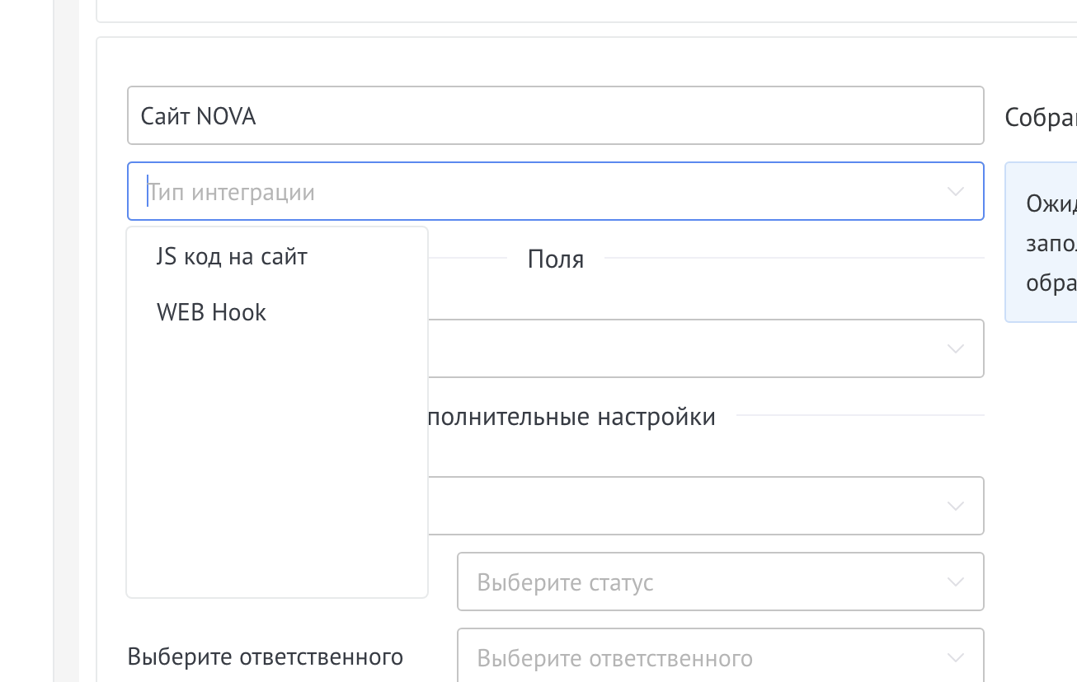The image size is (1077, 682).
Task: Click the "Сайт NOVA" name input field
Action: [554, 116]
